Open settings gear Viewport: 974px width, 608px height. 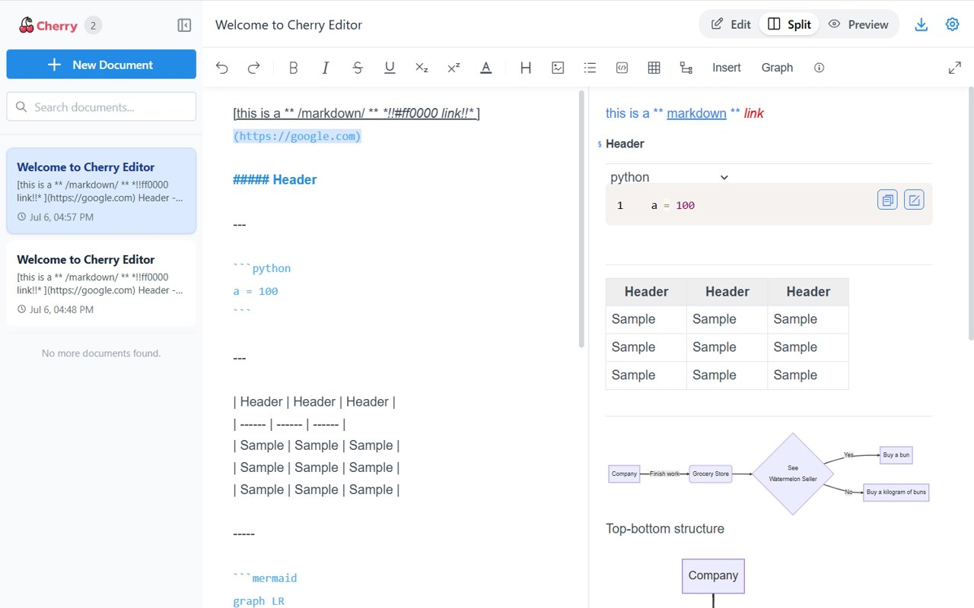pyautogui.click(x=953, y=24)
